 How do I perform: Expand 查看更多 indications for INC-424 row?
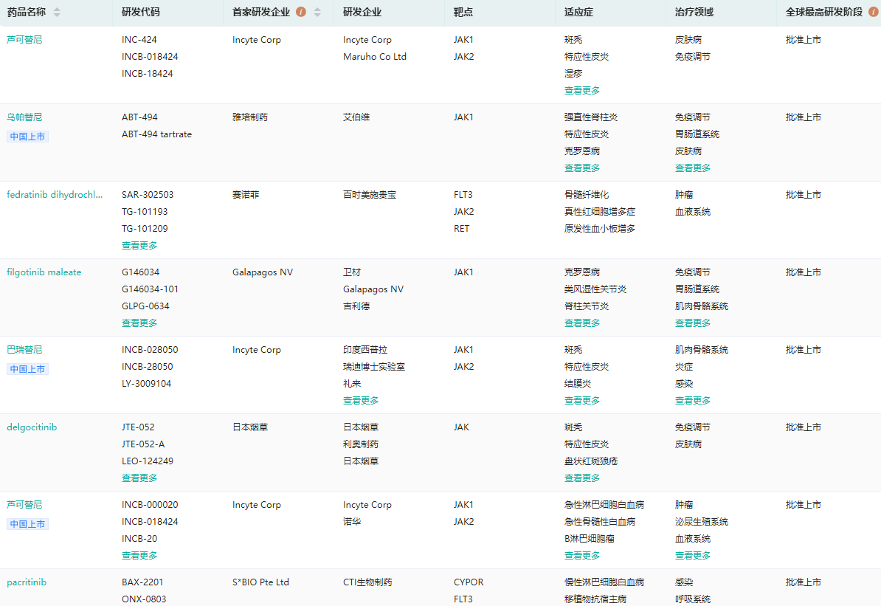point(582,91)
